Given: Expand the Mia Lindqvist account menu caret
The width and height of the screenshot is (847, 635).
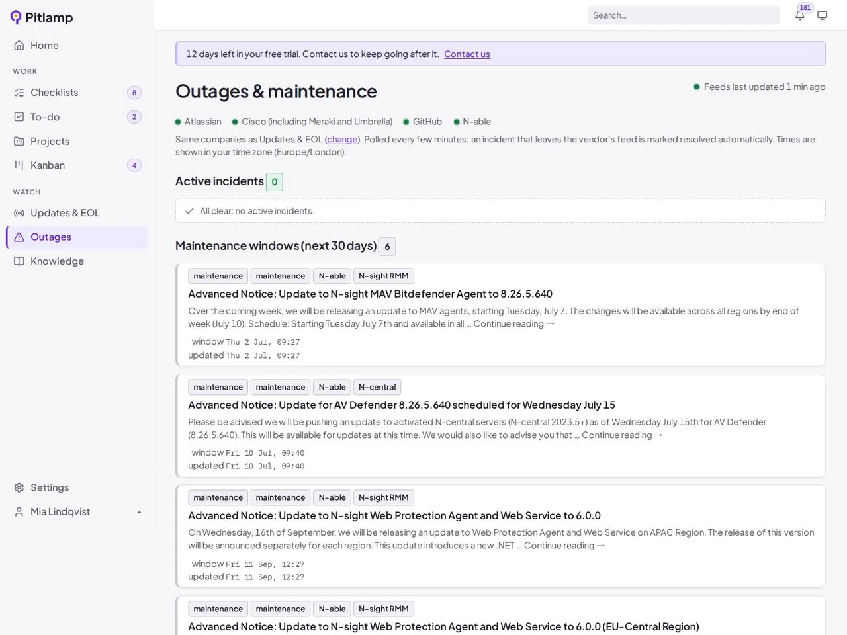Looking at the screenshot, I should coord(139,512).
